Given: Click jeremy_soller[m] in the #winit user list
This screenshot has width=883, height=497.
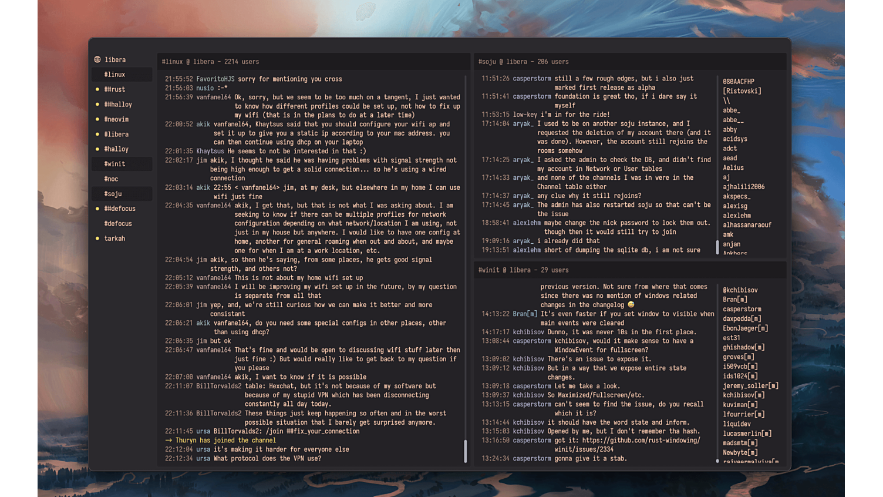Looking at the screenshot, I should (751, 385).
